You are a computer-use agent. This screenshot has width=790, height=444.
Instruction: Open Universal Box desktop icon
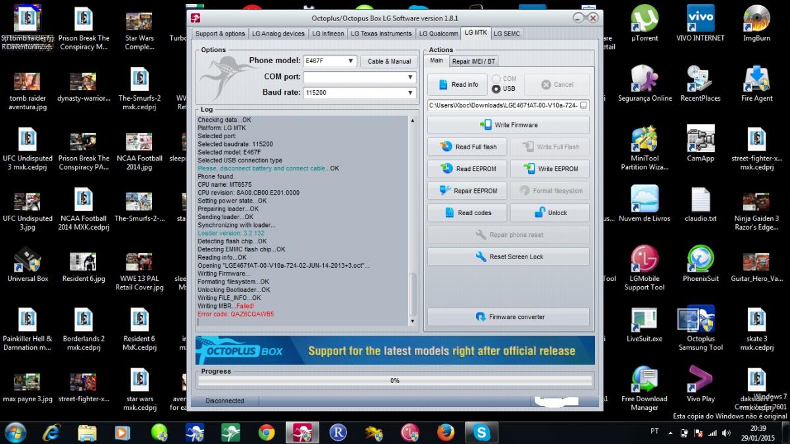28,264
